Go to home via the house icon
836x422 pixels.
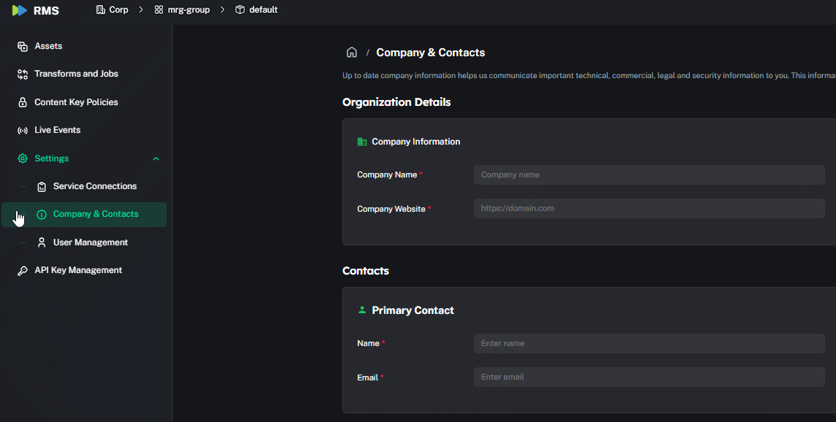tap(352, 52)
